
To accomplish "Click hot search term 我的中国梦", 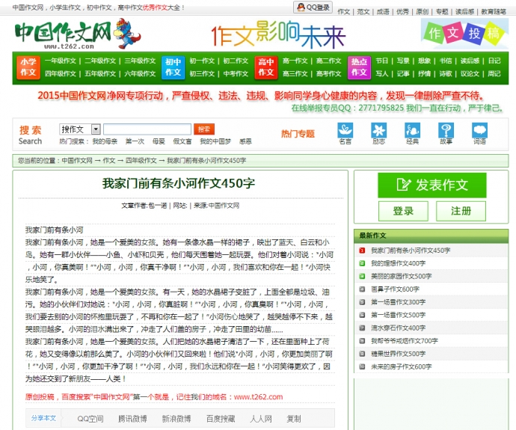I will click(x=215, y=141).
